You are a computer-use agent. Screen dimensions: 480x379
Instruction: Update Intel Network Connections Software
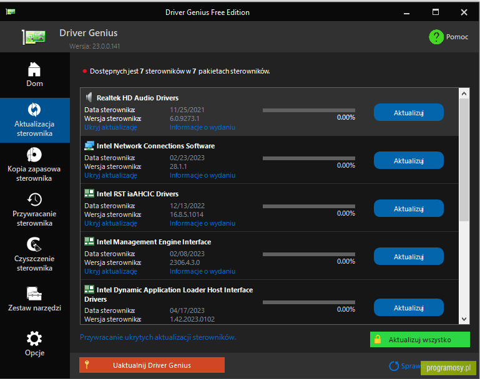409,160
